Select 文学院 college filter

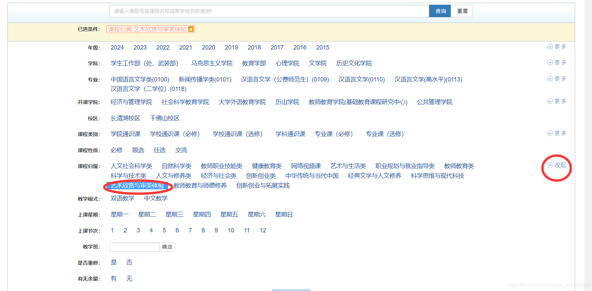(x=318, y=63)
